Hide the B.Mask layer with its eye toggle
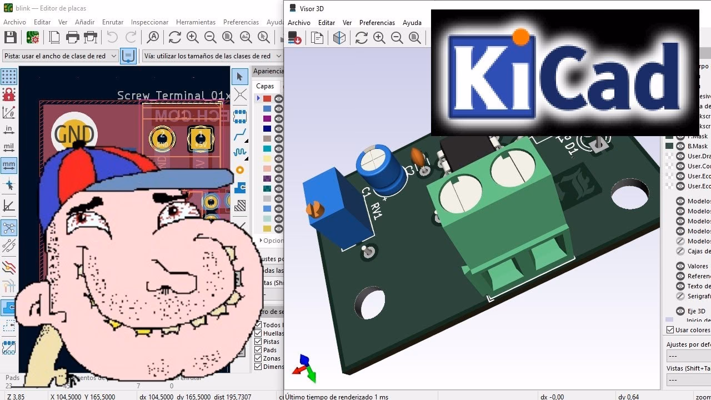The image size is (711, 400). click(680, 146)
